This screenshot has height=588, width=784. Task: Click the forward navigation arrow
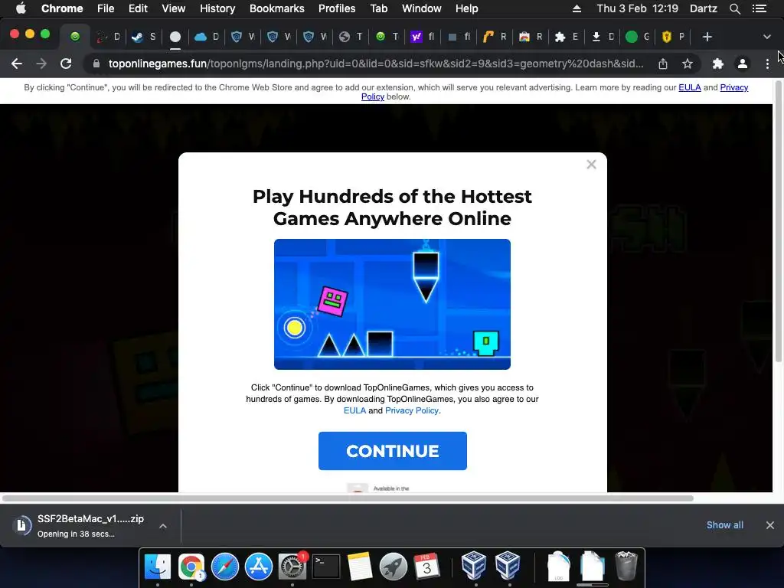tap(41, 64)
